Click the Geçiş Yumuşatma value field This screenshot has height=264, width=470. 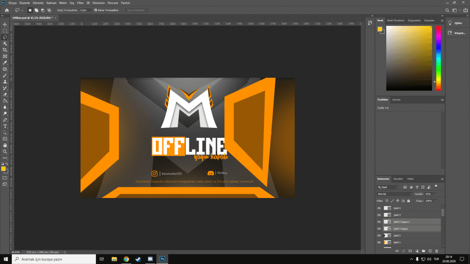85,10
